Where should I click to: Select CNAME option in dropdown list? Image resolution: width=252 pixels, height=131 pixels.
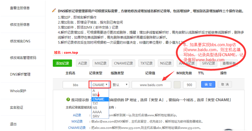[100, 99]
